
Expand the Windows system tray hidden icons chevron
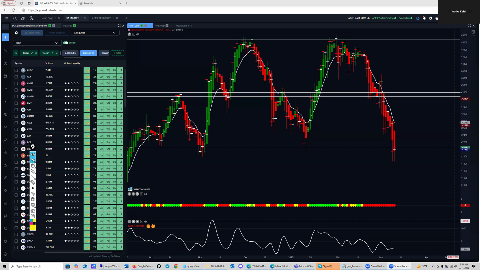tap(433, 266)
